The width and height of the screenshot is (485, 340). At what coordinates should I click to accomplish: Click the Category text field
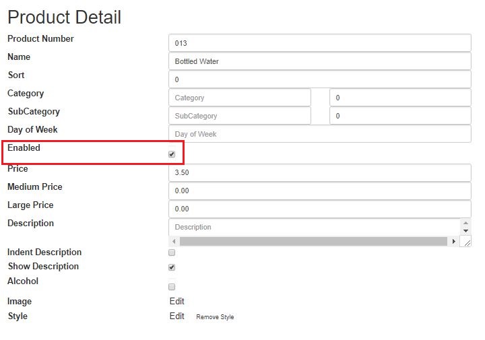pyautogui.click(x=240, y=98)
